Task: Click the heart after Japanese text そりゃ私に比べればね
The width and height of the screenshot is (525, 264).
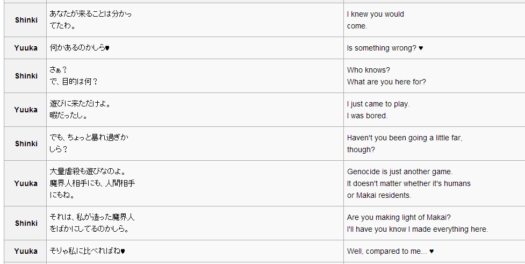Action: click(x=123, y=251)
